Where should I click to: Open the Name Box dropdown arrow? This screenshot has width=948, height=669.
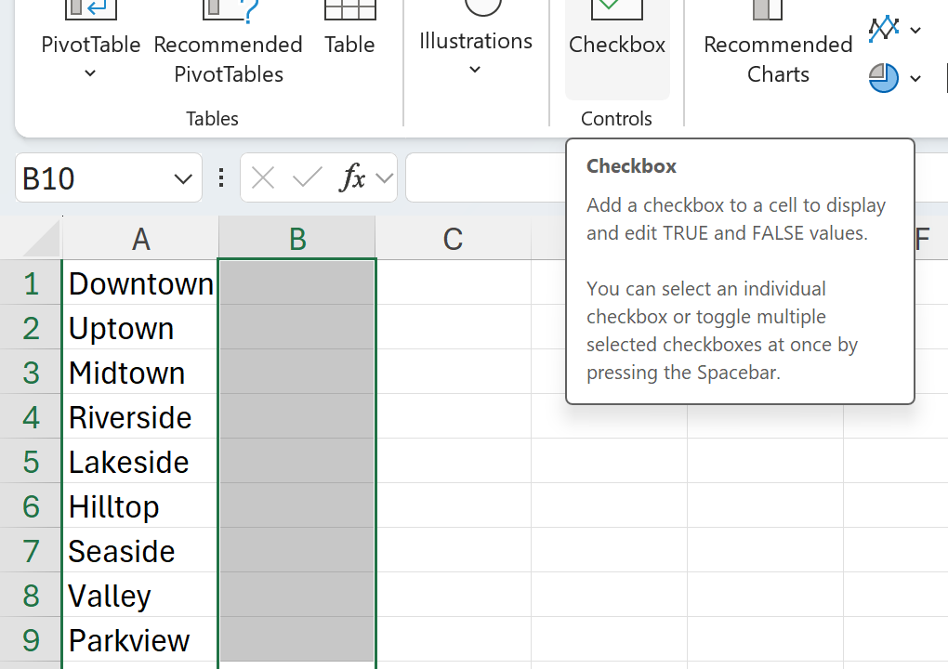[183, 178]
